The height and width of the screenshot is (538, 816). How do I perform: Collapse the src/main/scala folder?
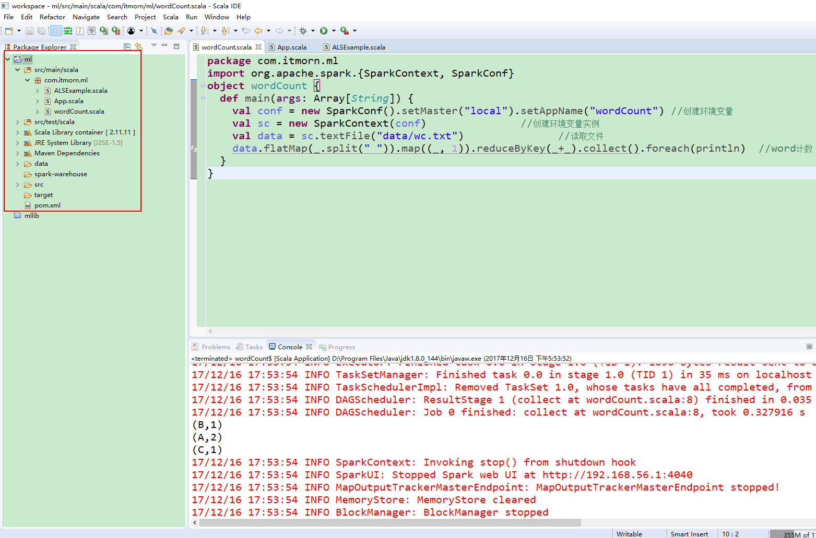[x=18, y=70]
